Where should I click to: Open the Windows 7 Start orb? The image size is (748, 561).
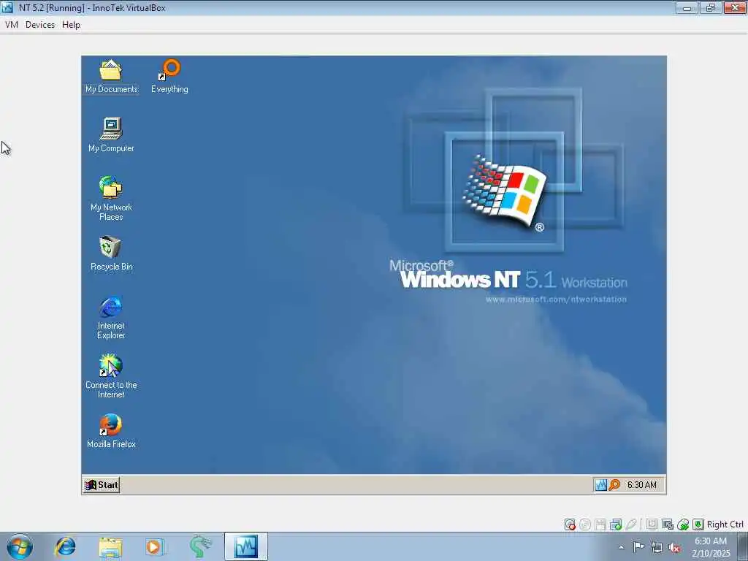click(20, 546)
